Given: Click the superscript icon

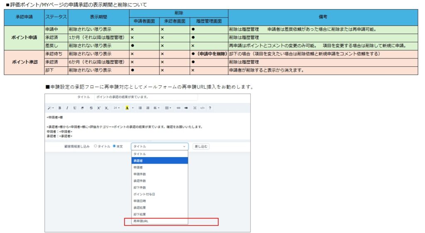Looking at the screenshot, I should pos(99,108).
